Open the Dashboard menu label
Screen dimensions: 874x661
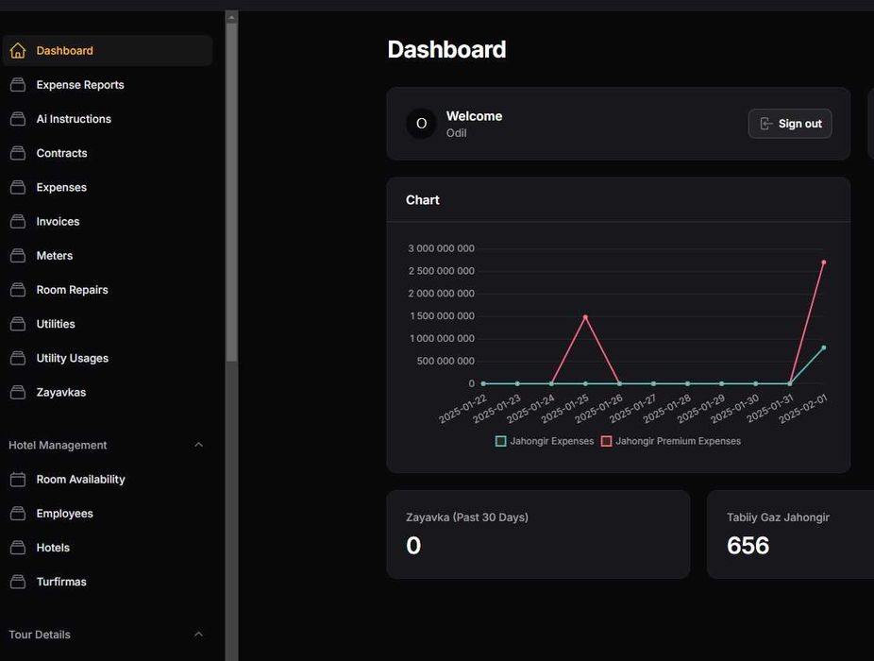65,51
